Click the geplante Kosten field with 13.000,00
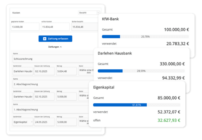The image size is (202, 140). pos(25,27)
